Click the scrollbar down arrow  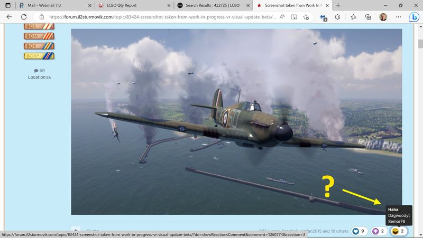(420, 235)
